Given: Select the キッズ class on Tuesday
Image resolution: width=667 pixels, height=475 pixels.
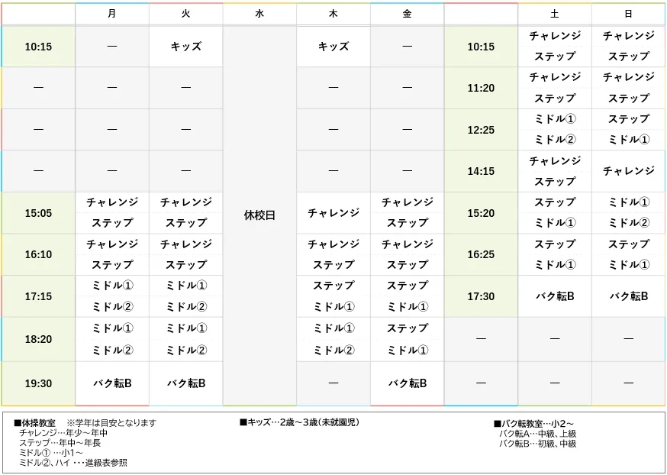Looking at the screenshot, I should [x=185, y=46].
